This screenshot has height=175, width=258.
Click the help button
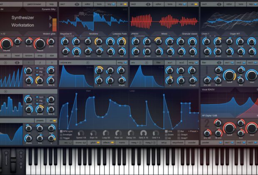click(x=52, y=4)
